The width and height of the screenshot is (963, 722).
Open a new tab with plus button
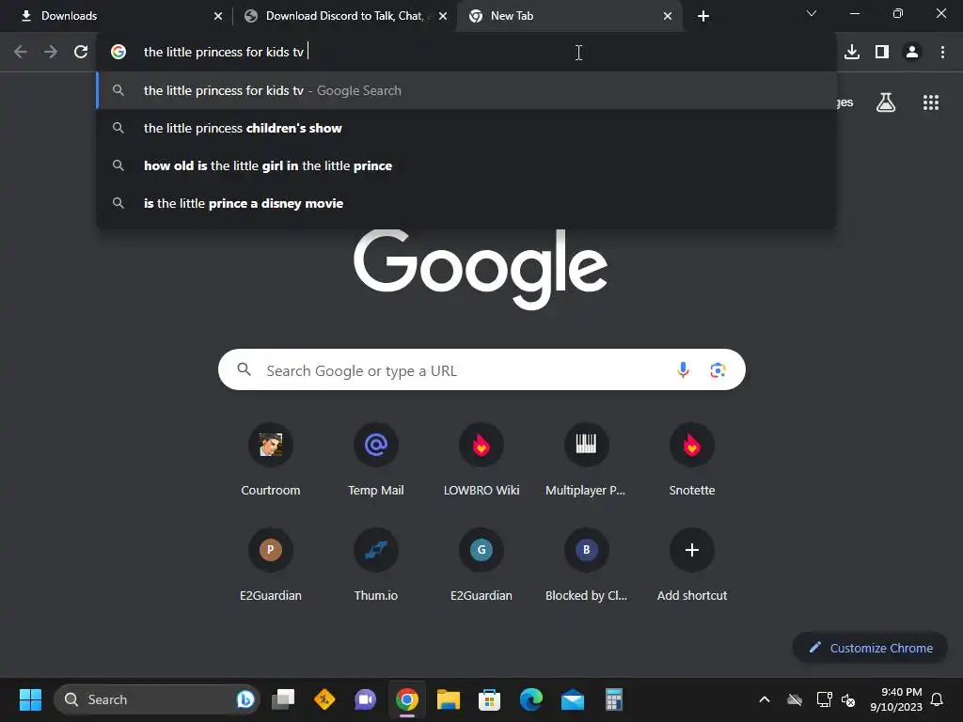point(703,16)
